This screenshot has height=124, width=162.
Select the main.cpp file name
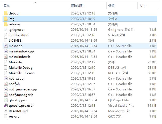coord(16,46)
